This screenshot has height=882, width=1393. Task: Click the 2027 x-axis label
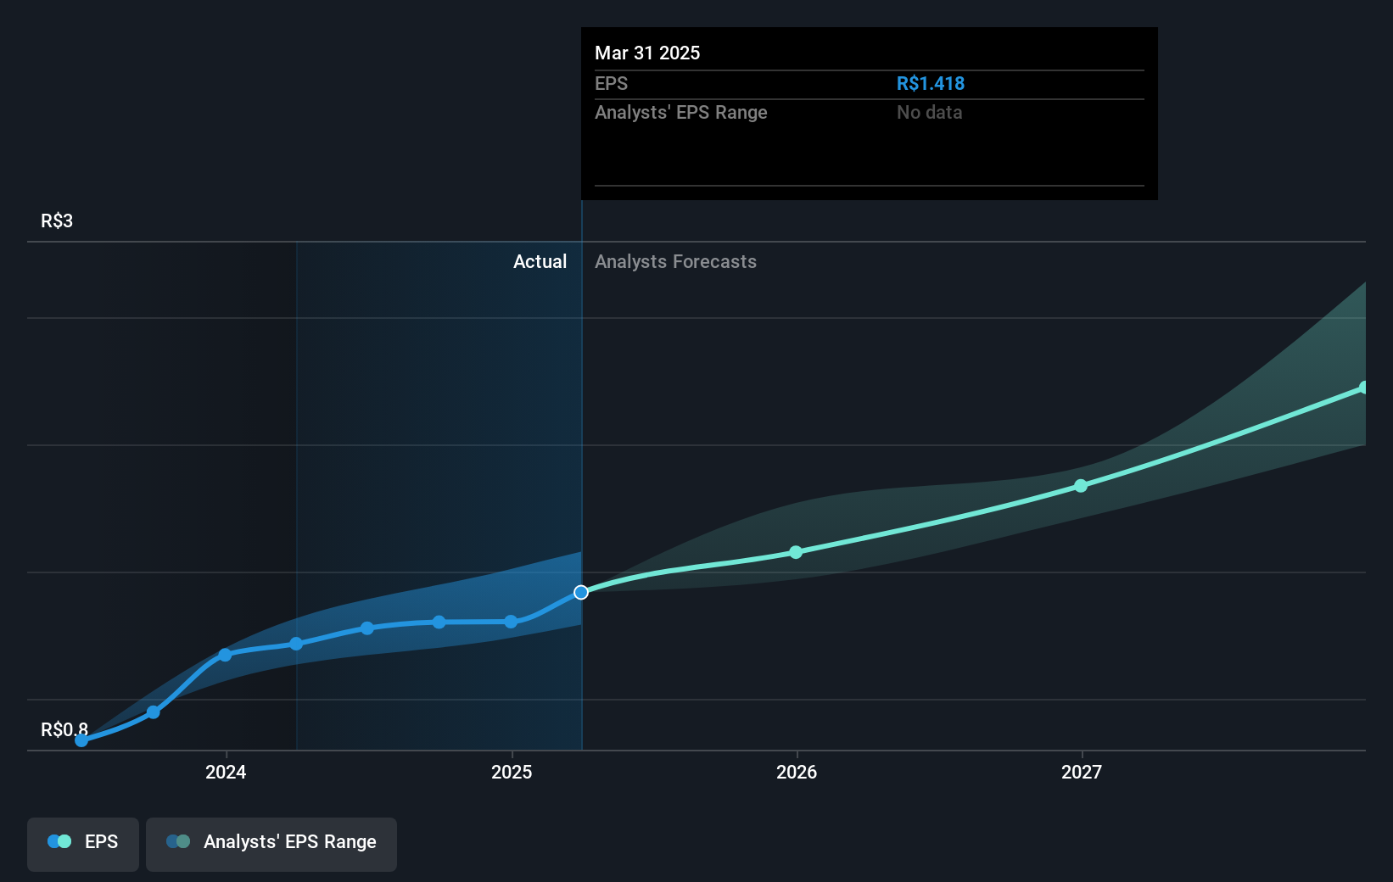click(x=1082, y=772)
